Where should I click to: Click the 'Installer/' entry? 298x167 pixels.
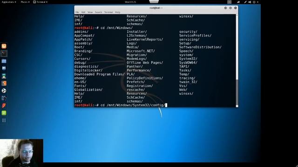(137, 32)
